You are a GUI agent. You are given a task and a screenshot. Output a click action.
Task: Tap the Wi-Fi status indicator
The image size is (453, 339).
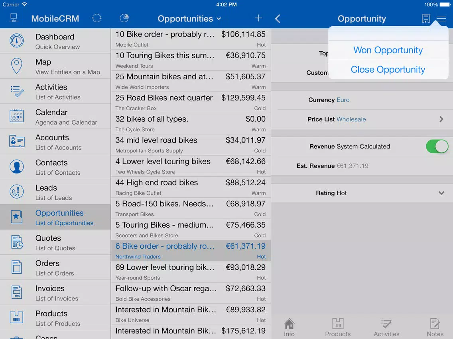point(25,4)
